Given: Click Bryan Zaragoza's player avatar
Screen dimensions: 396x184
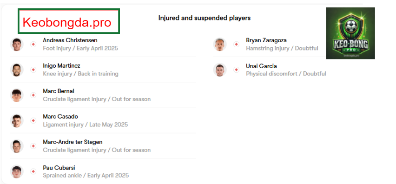Looking at the screenshot, I should 220,44.
